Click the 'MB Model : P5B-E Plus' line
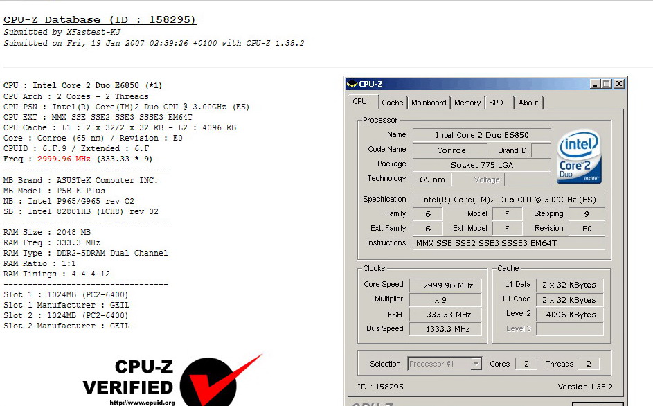 [x=54, y=191]
